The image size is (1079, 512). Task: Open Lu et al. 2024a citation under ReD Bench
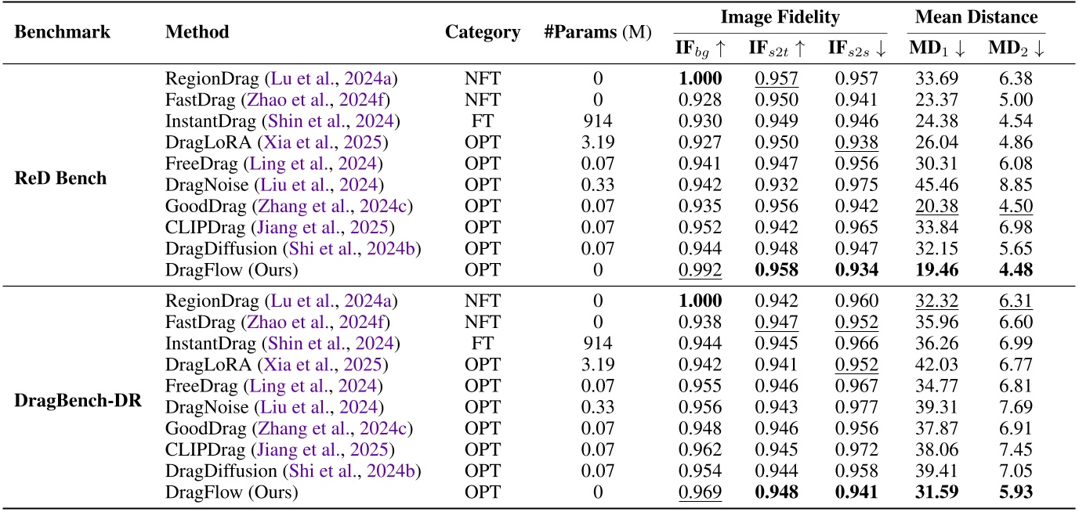[x=325, y=78]
